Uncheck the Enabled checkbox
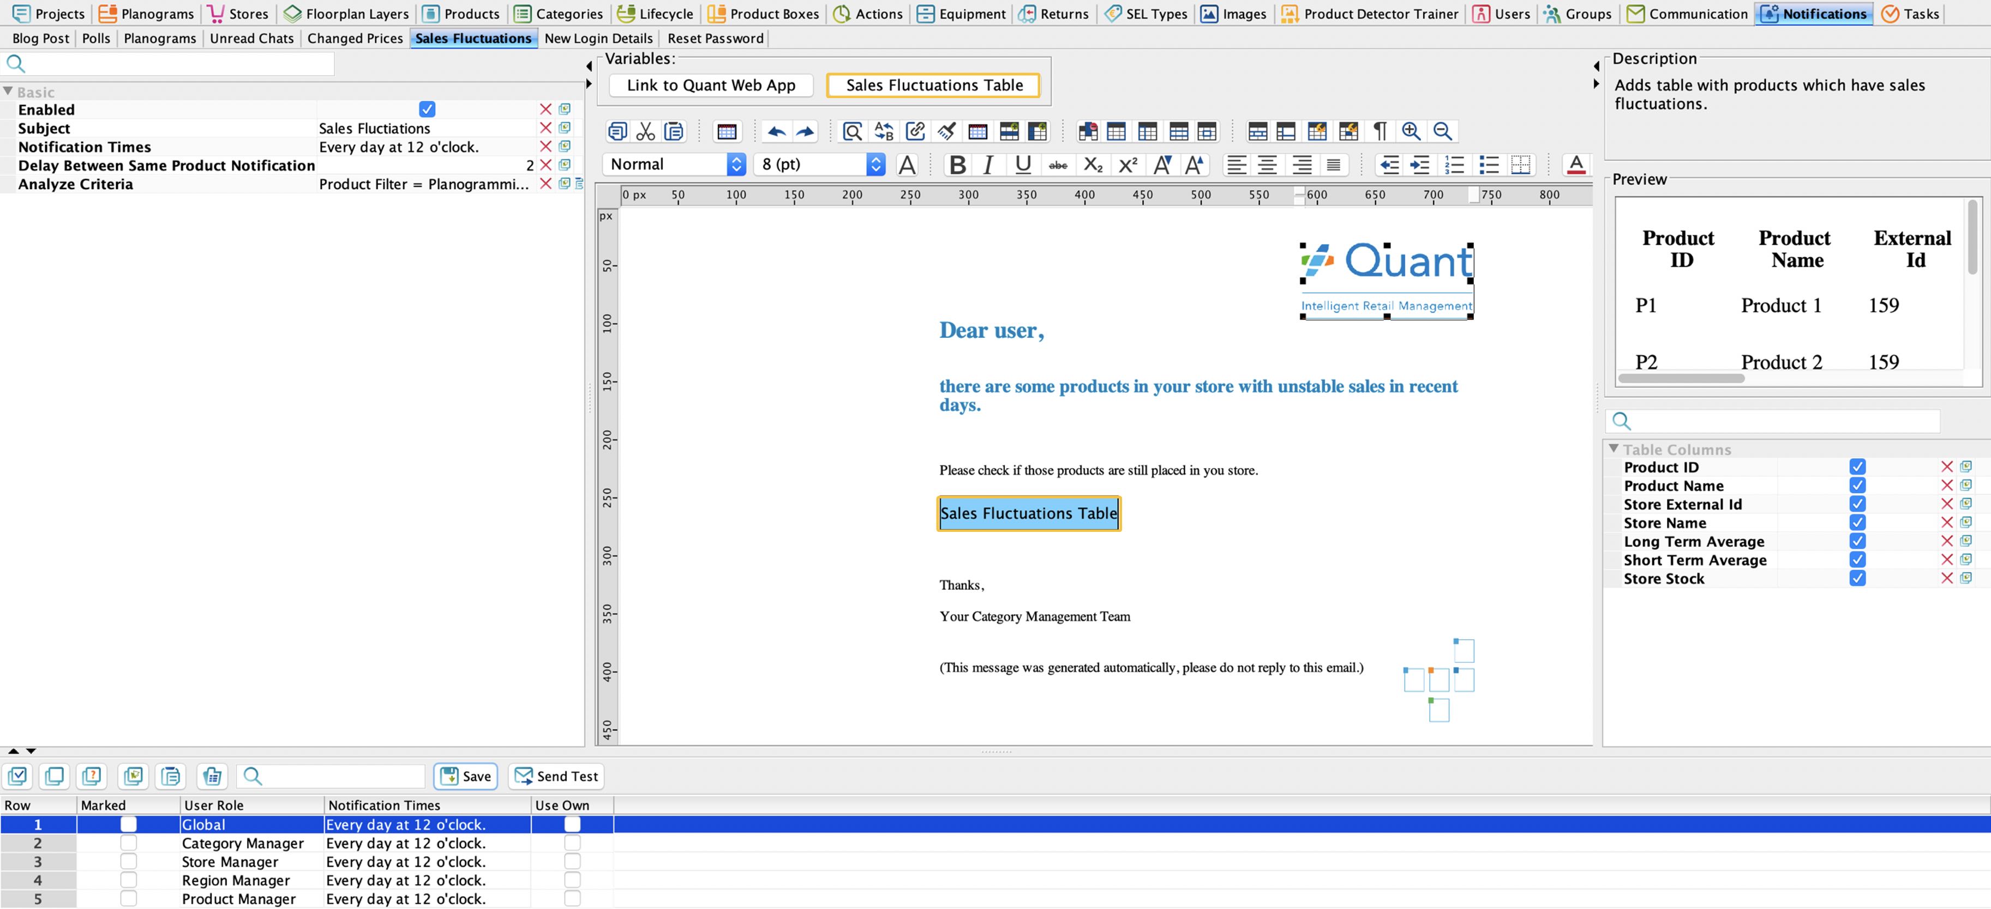1991x909 pixels. click(x=428, y=110)
